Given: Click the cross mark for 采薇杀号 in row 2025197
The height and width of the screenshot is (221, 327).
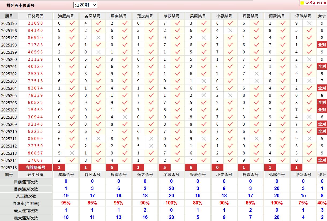Looking at the screenshot, I should pos(204,38).
